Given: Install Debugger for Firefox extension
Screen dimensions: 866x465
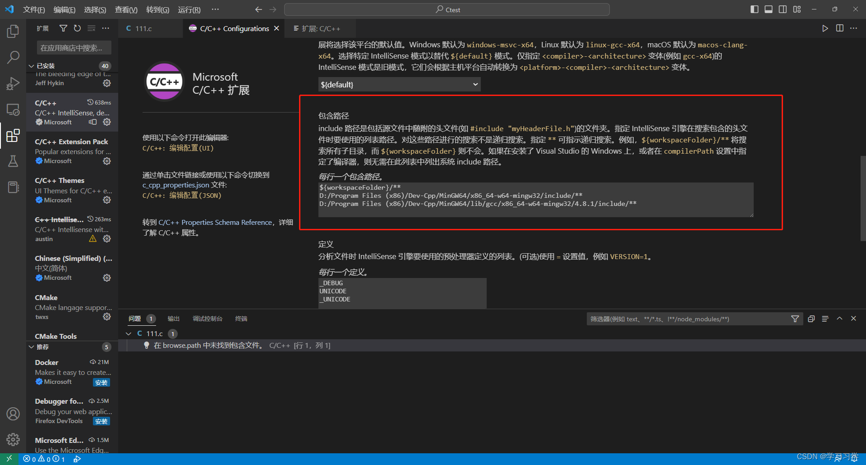Looking at the screenshot, I should pos(101,421).
